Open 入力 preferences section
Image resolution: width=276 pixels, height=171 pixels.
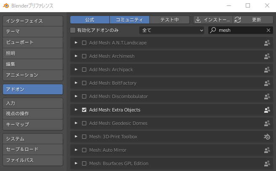33,103
